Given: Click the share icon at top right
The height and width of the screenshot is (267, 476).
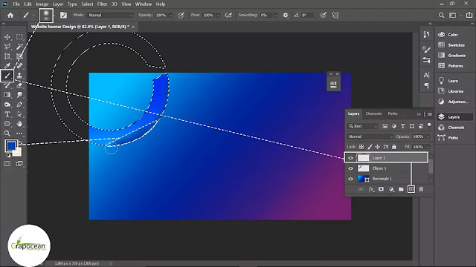Looking at the screenshot, I should (469, 15).
